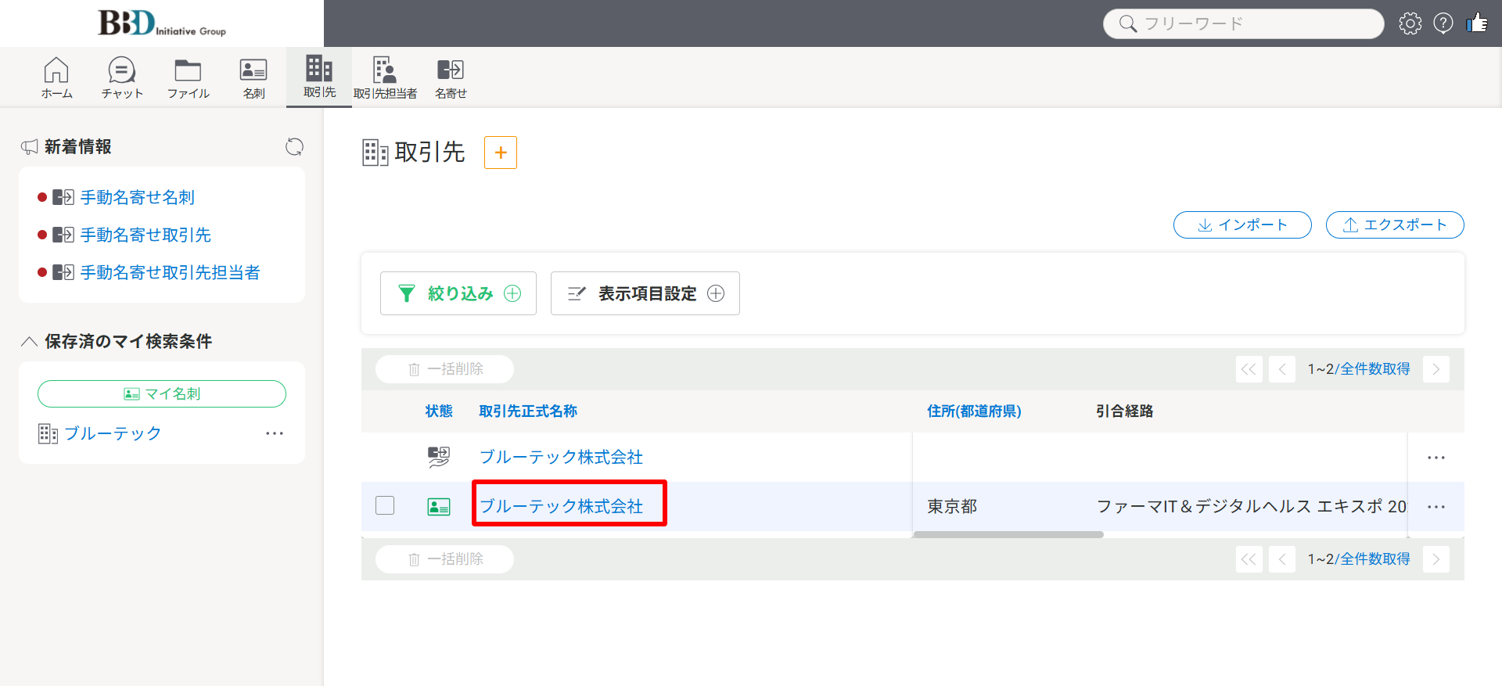Image resolution: width=1502 pixels, height=686 pixels.
Task: Sort by 状態 column header
Action: (439, 411)
